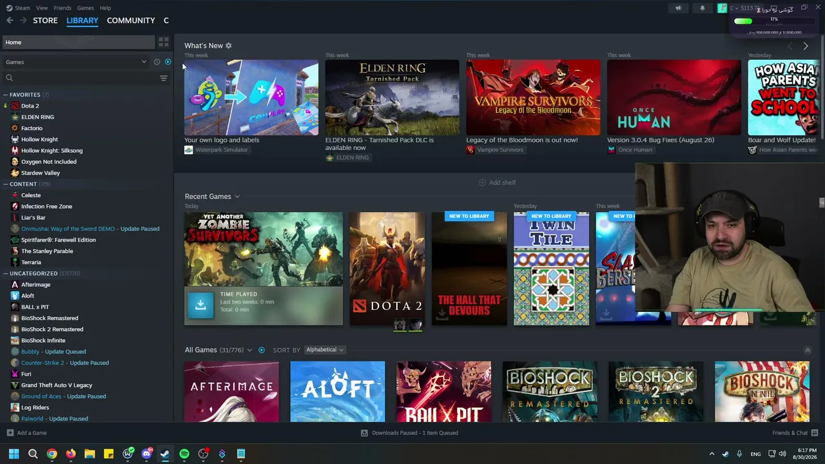Open the View menu

42,8
